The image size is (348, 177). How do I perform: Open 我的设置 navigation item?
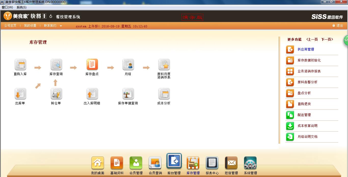click(30, 26)
